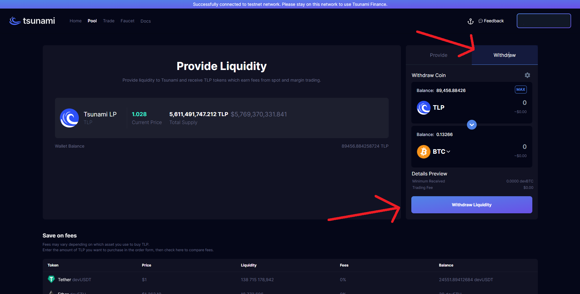Click the Balance column header
Screen dimensions: 580x294
(x=446, y=265)
